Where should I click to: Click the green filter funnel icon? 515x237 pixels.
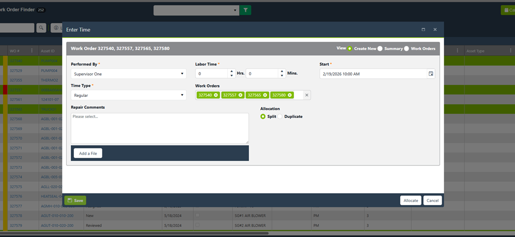click(x=246, y=10)
